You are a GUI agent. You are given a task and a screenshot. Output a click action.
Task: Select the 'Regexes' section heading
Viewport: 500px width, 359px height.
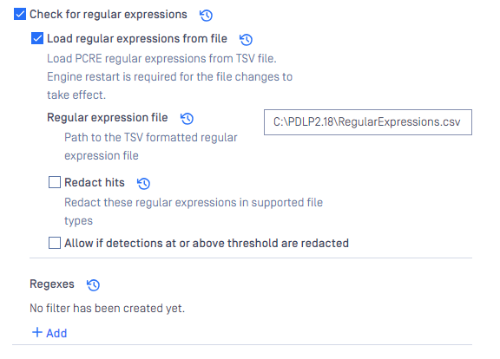(x=52, y=284)
